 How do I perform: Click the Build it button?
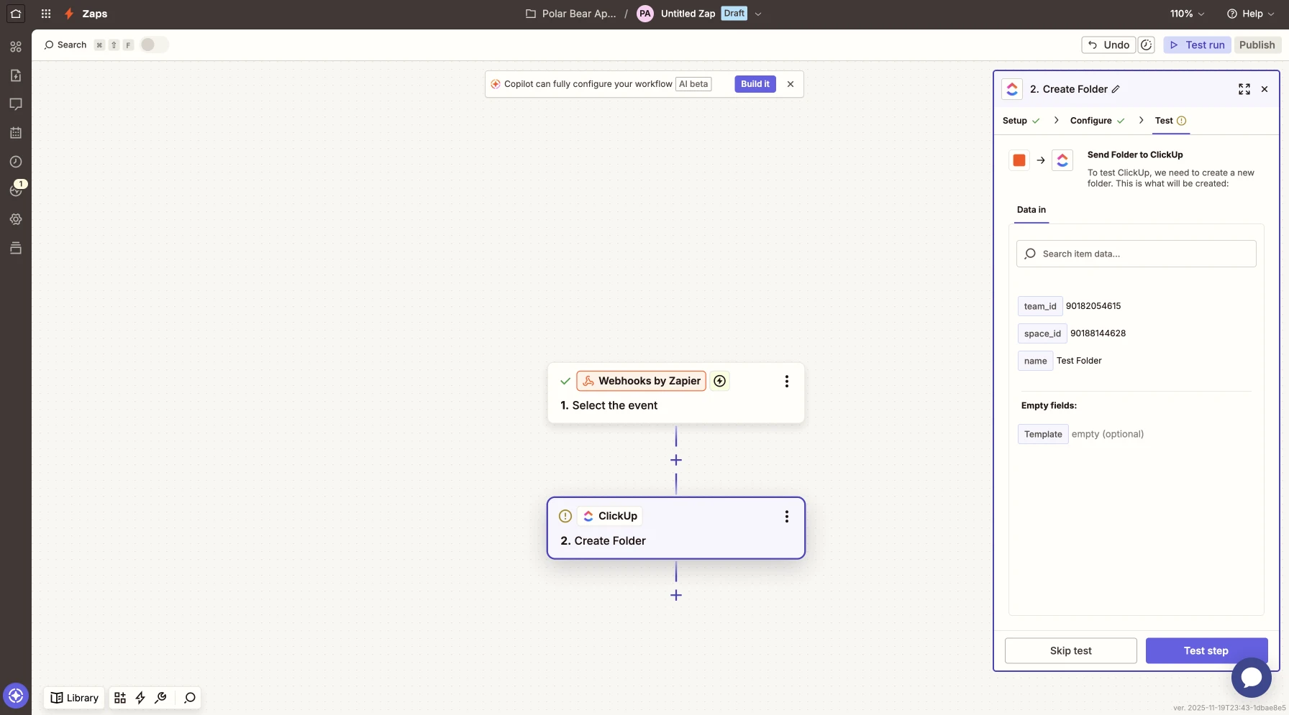[x=755, y=84]
